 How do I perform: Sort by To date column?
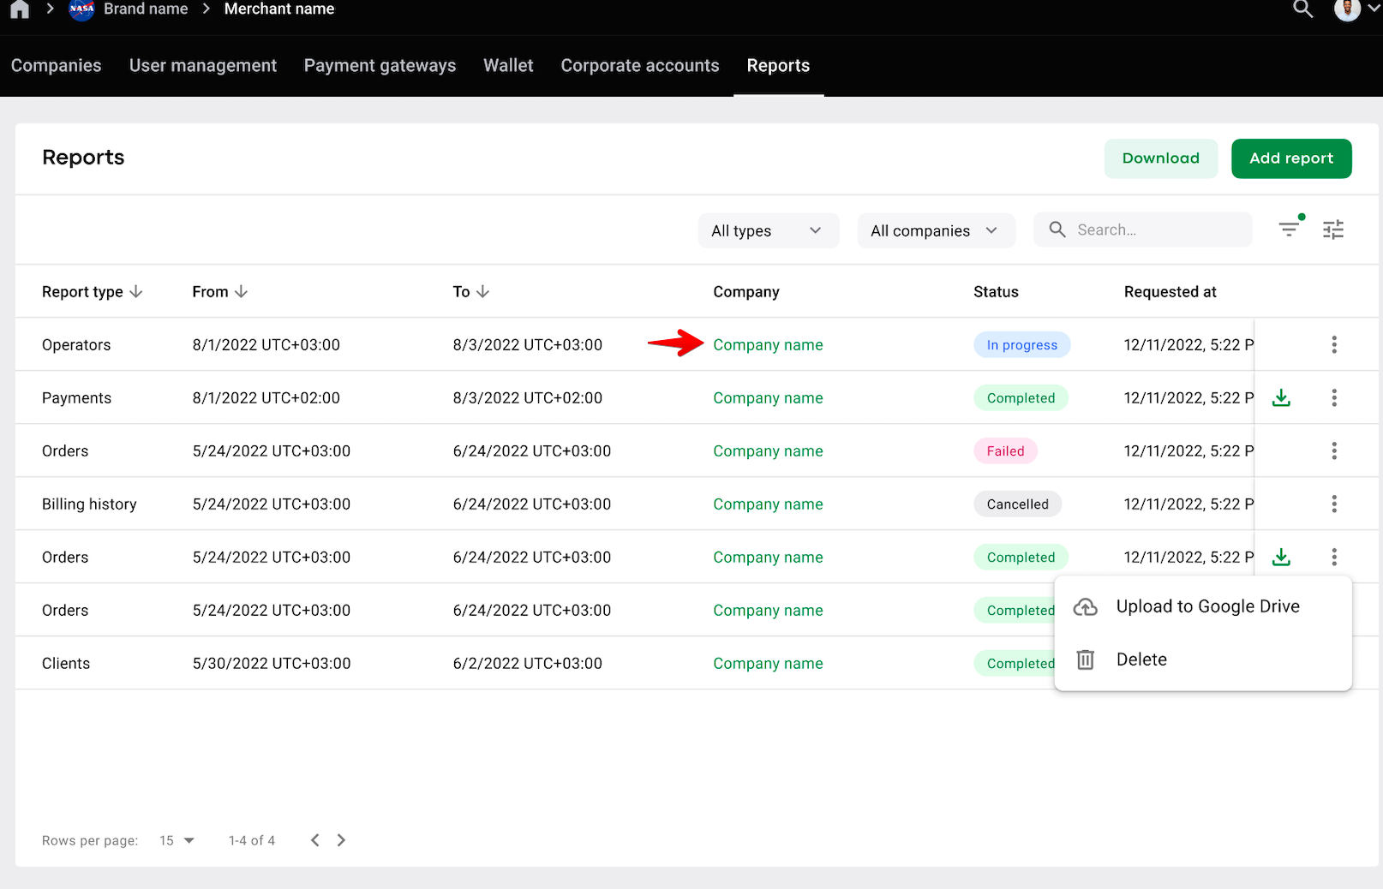[470, 292]
